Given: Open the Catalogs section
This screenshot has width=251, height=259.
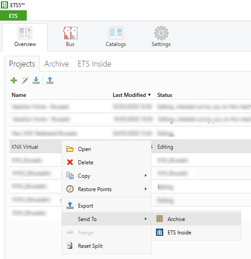Looking at the screenshot, I should tap(116, 37).
